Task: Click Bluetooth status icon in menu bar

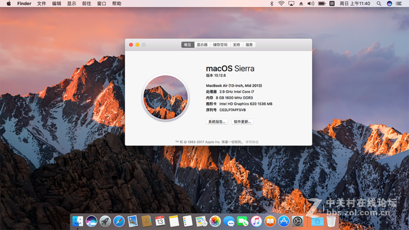Action: coord(271,4)
